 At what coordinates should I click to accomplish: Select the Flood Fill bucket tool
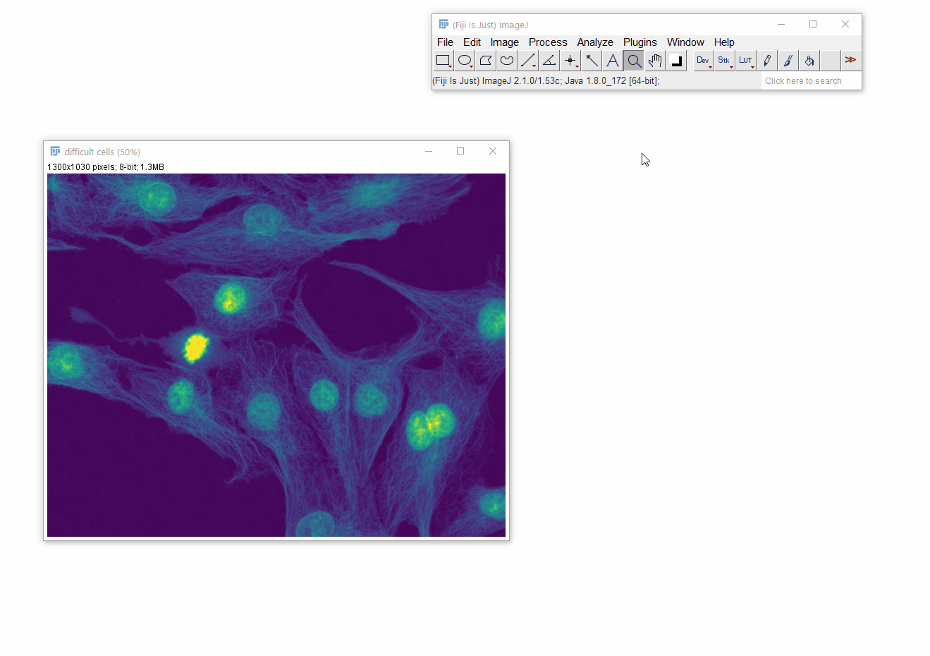point(809,61)
